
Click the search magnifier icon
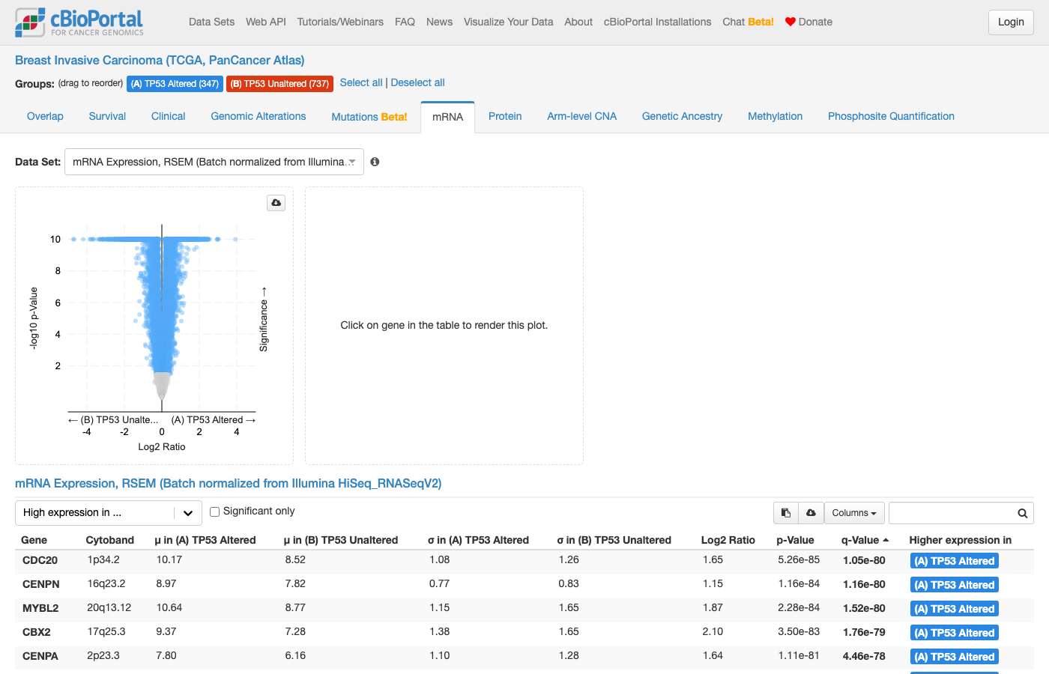tap(1022, 513)
